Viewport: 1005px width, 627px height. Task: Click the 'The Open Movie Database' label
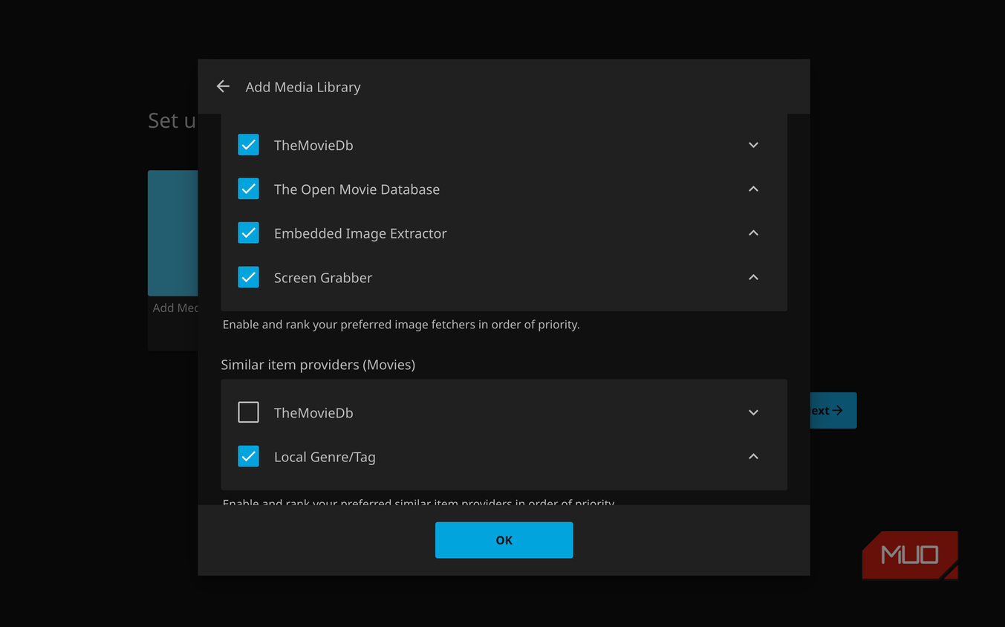pyautogui.click(x=357, y=189)
